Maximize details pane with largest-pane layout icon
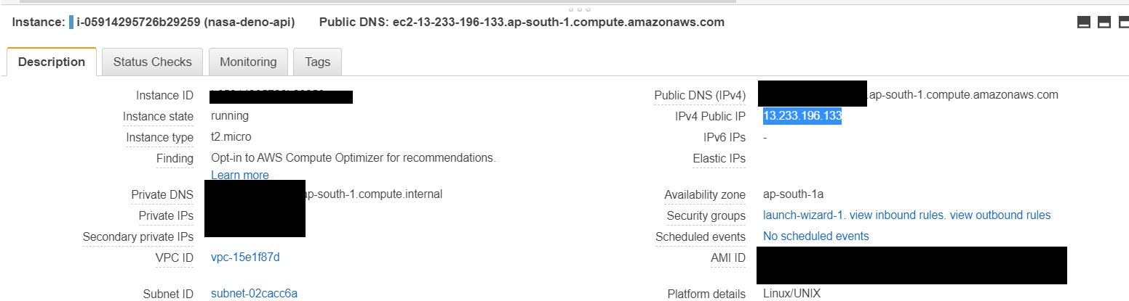 [x=1124, y=22]
